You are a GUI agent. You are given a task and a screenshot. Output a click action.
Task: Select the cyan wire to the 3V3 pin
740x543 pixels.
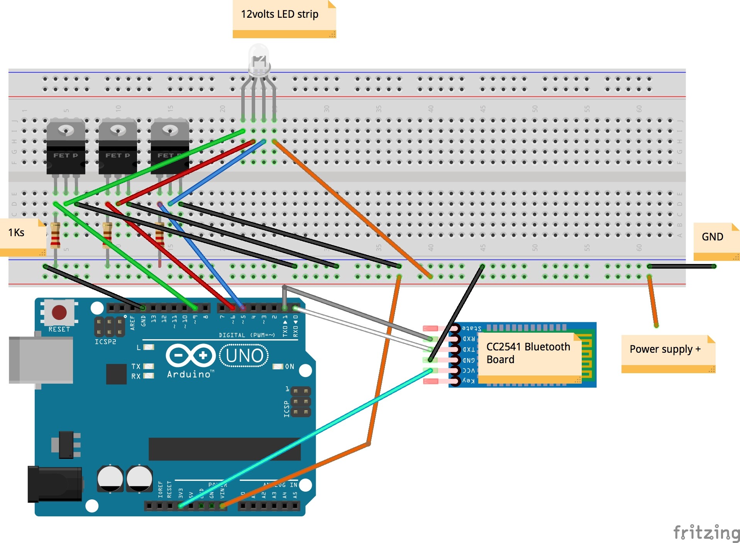pyautogui.click(x=305, y=438)
